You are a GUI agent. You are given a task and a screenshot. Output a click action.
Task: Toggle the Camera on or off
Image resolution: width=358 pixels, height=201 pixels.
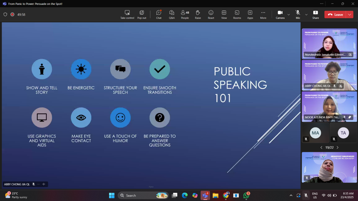[280, 14]
